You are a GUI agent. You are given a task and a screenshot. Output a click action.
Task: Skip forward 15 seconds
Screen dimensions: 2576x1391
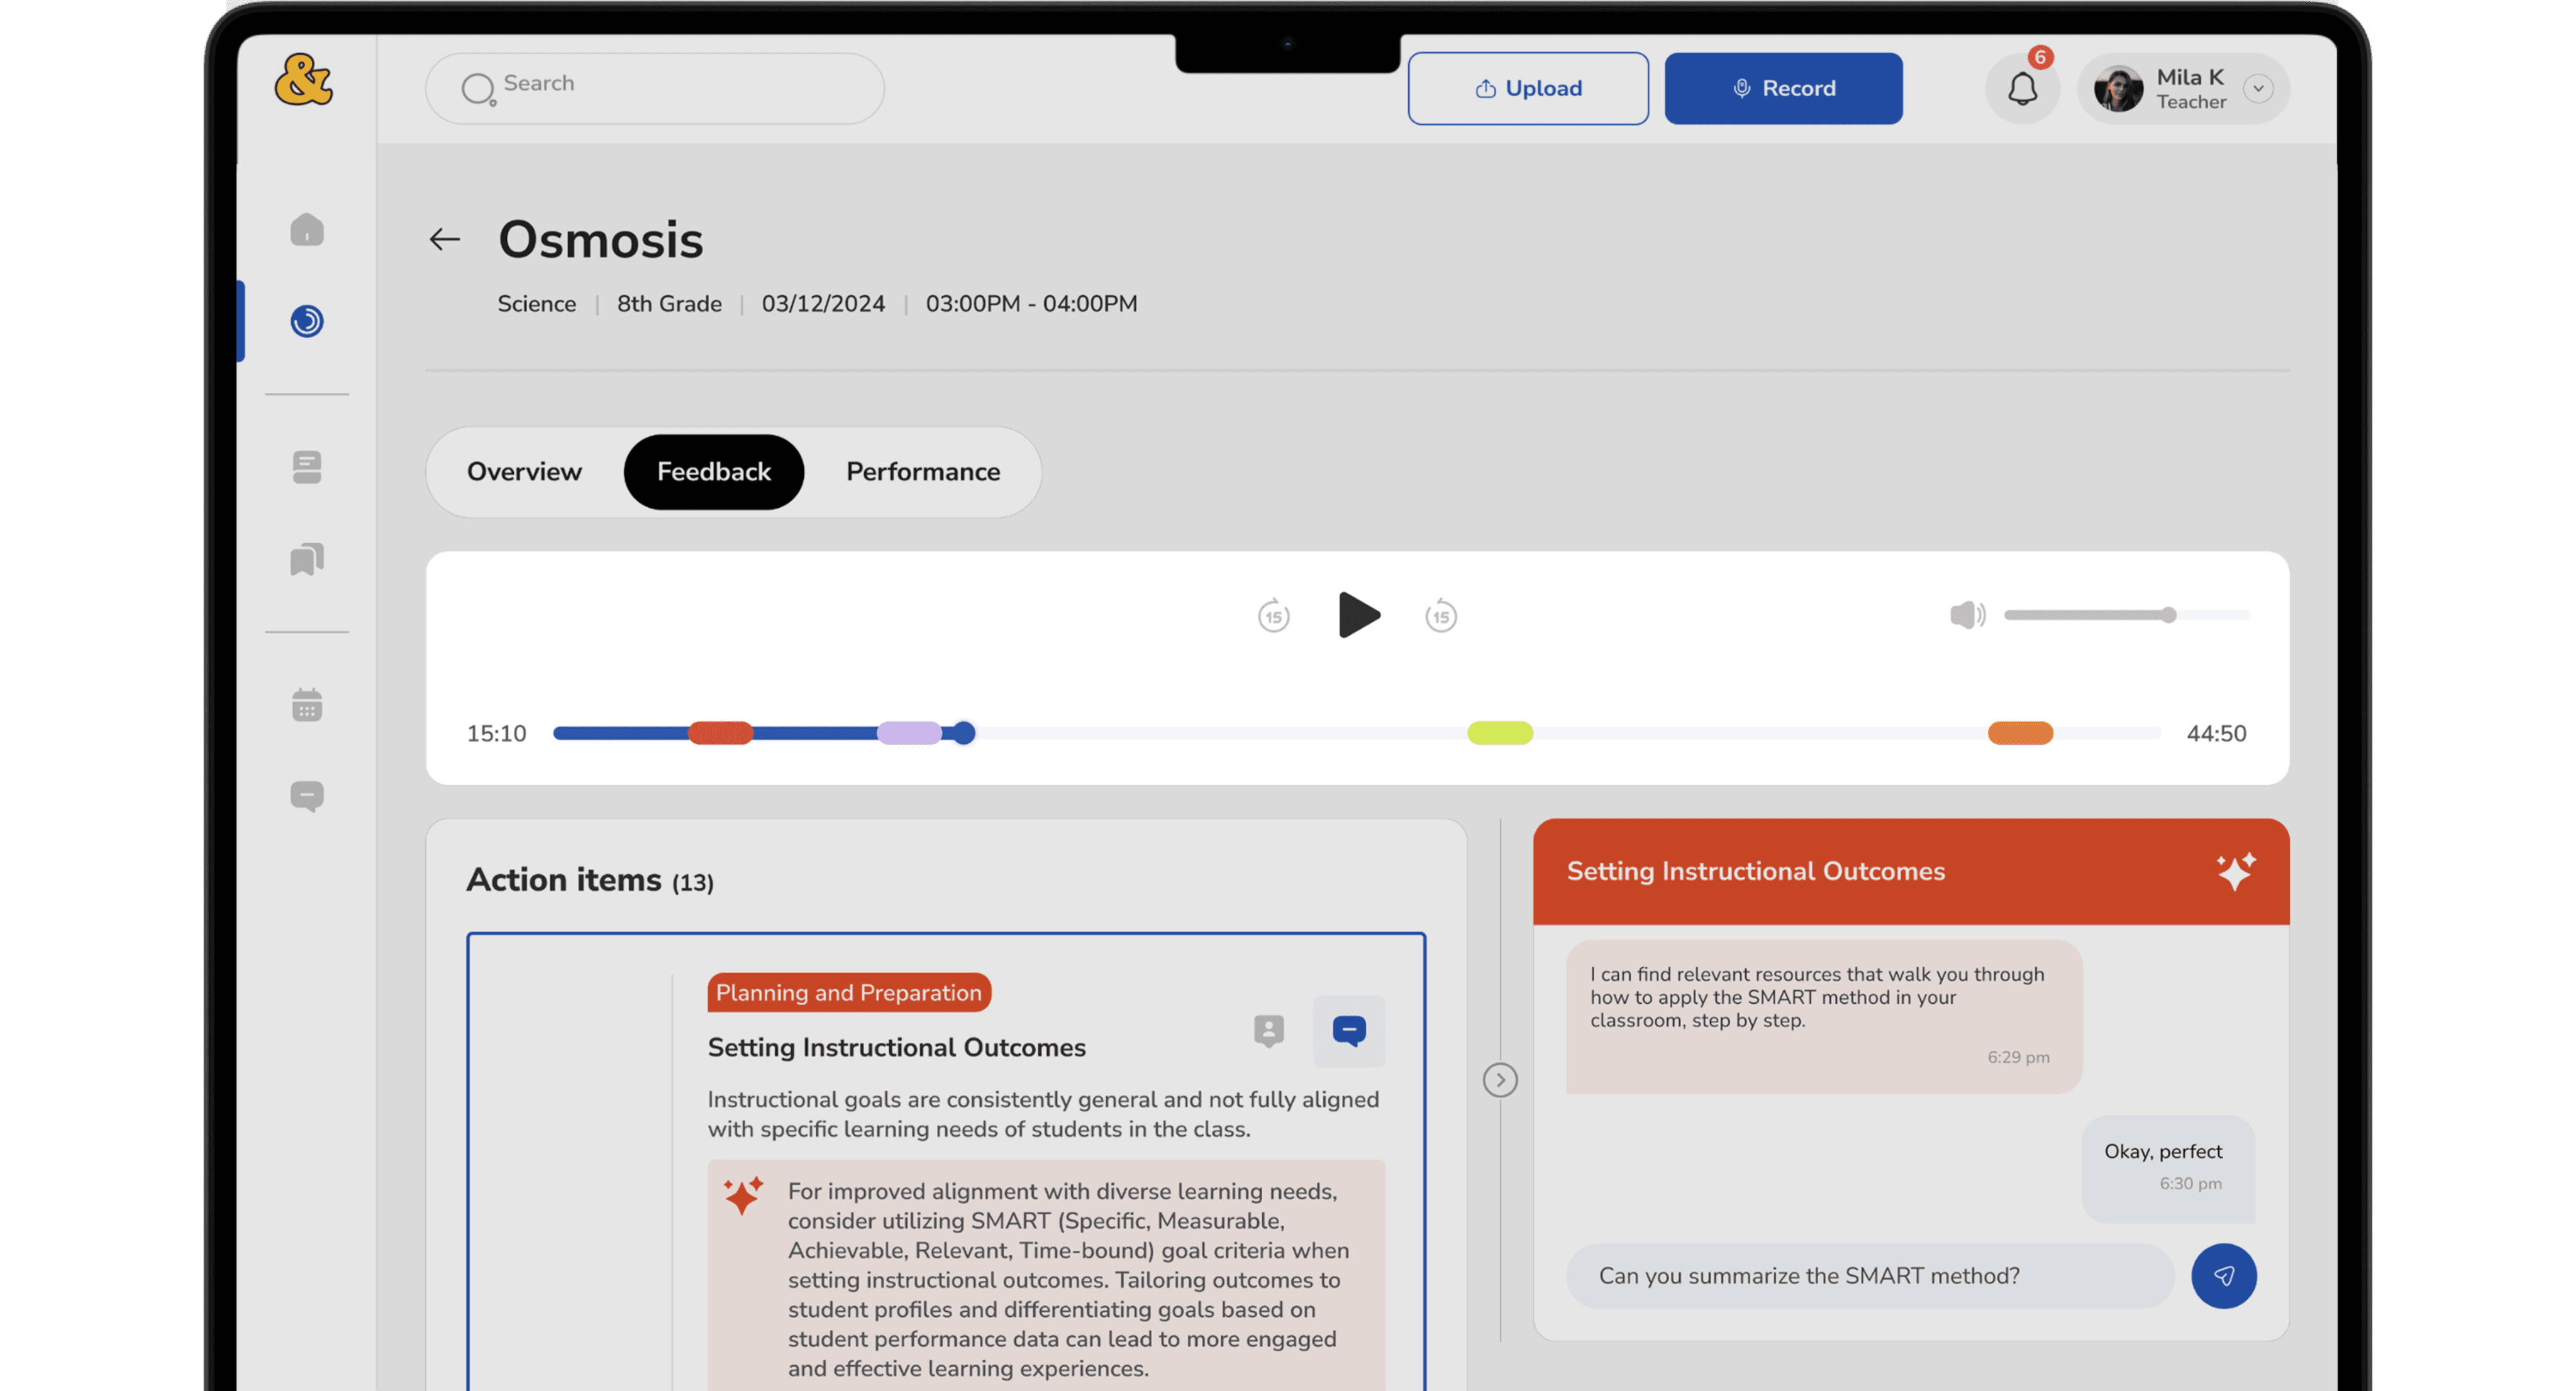1441,615
